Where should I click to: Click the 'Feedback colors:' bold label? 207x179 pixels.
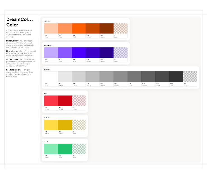(x=14, y=70)
